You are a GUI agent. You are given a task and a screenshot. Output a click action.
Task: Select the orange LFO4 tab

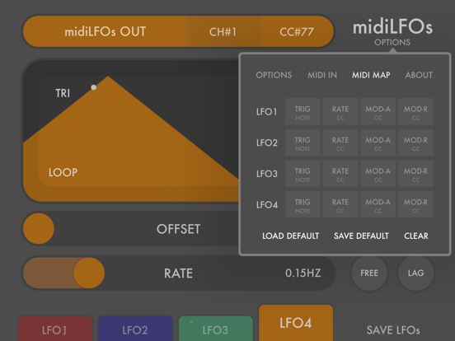pyautogui.click(x=296, y=323)
